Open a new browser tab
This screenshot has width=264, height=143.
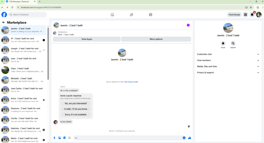(x=40, y=2)
